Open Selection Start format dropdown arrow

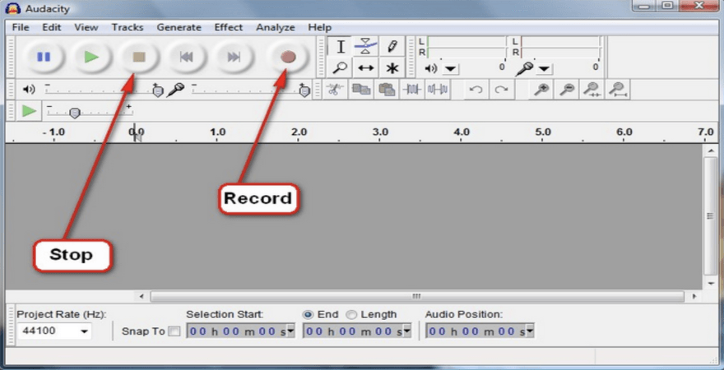[x=291, y=331]
